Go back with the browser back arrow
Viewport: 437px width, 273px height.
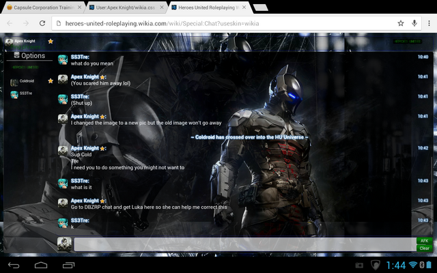[x=10, y=23]
